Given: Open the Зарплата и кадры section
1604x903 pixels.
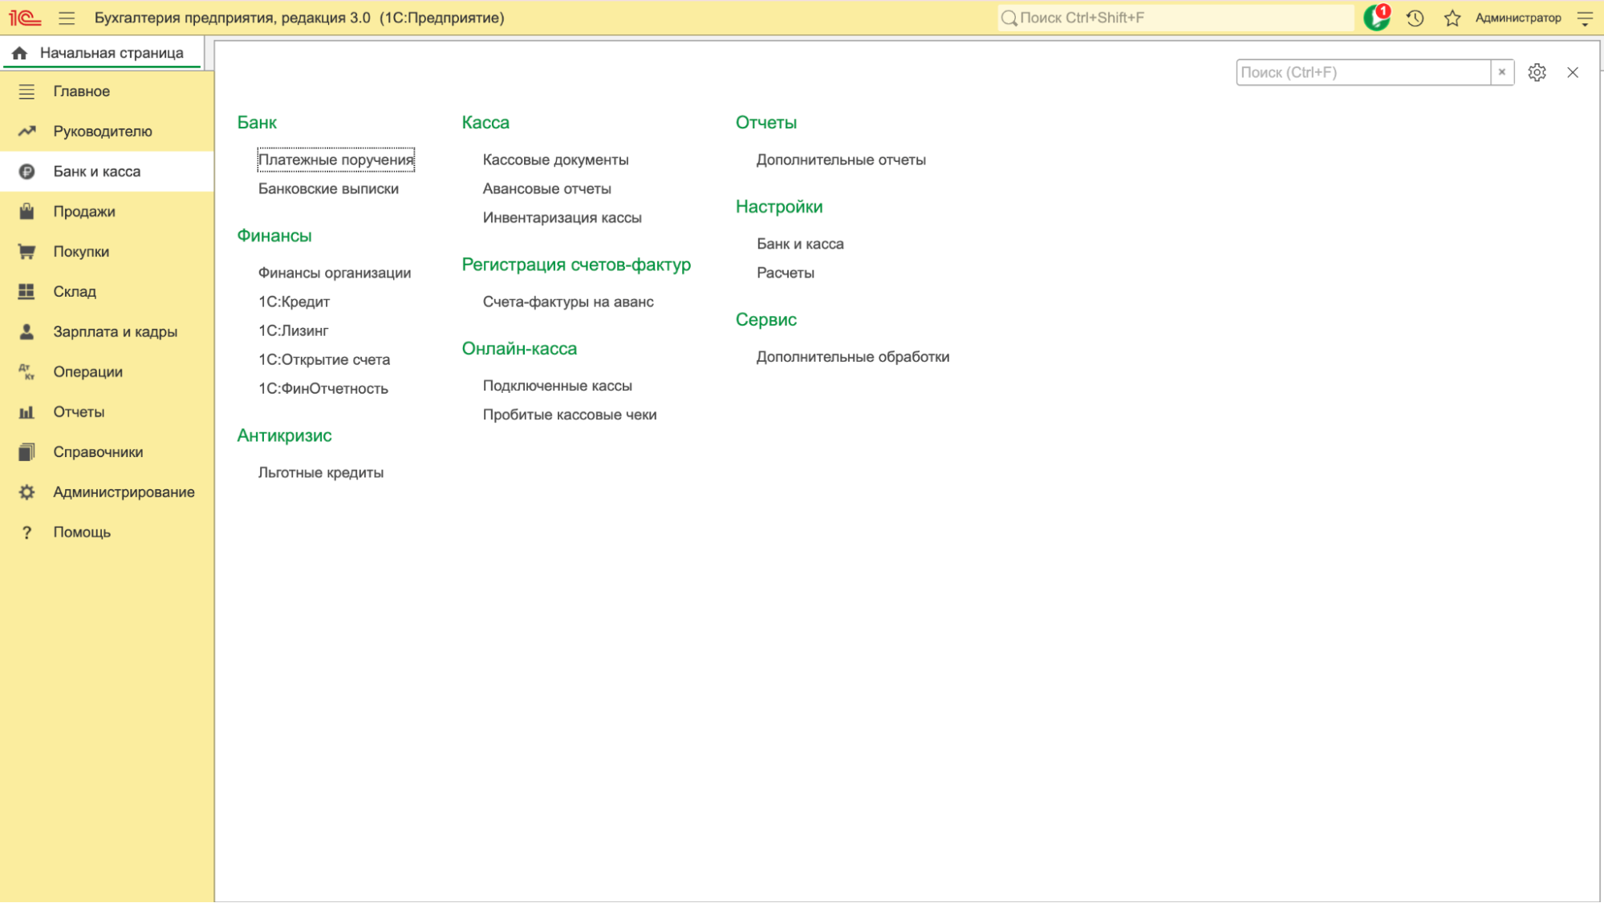Looking at the screenshot, I should pos(115,331).
